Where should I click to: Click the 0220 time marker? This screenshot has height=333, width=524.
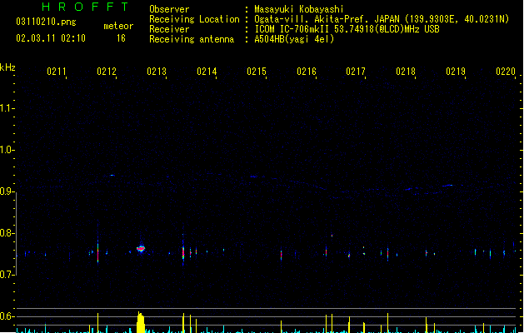click(x=506, y=72)
